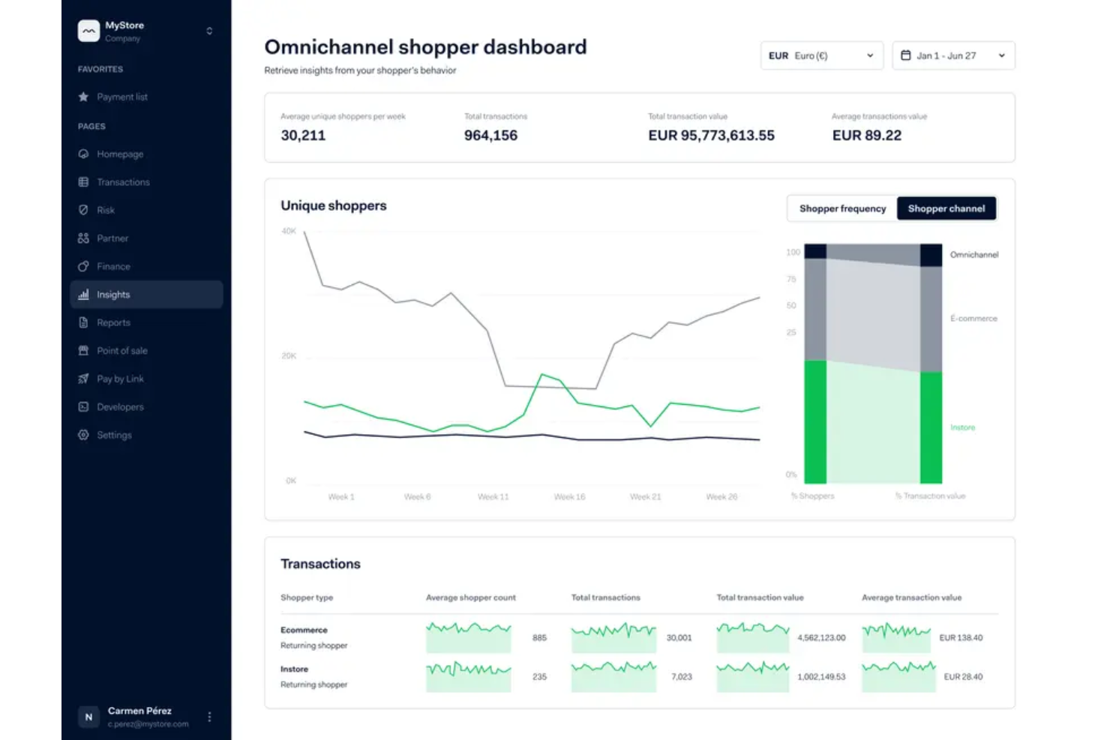Viewport: 1110px width, 740px height.
Task: Open the Homepage page icon
Action: point(83,154)
